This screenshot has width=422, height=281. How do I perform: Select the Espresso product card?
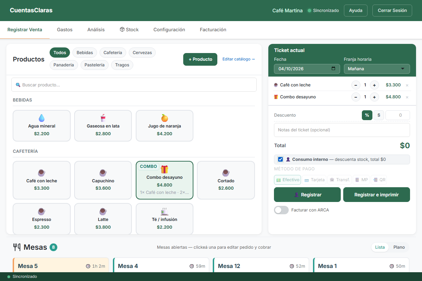[41, 219]
